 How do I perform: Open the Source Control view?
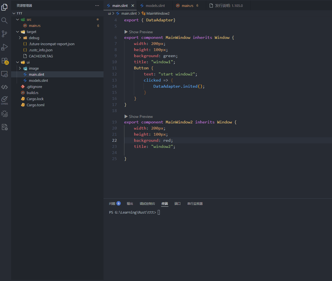(x=4, y=34)
